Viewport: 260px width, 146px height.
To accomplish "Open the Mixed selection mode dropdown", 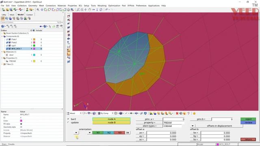I will click(80, 113).
